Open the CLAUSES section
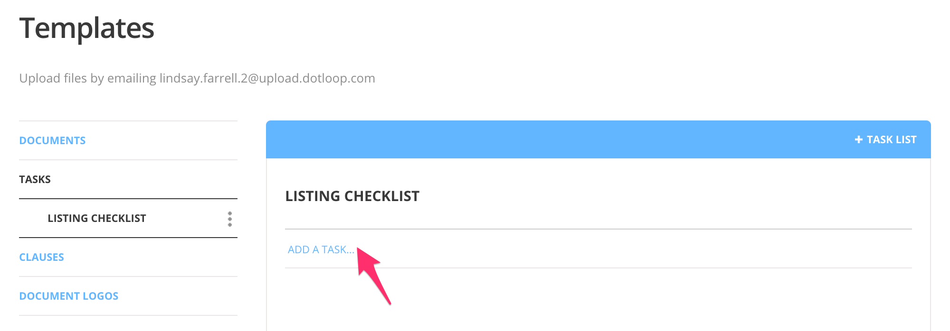The image size is (950, 331). pos(41,257)
